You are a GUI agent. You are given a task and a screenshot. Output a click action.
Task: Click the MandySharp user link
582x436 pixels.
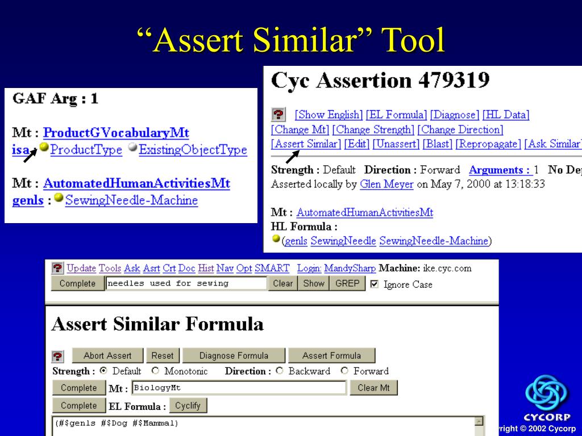(350, 268)
